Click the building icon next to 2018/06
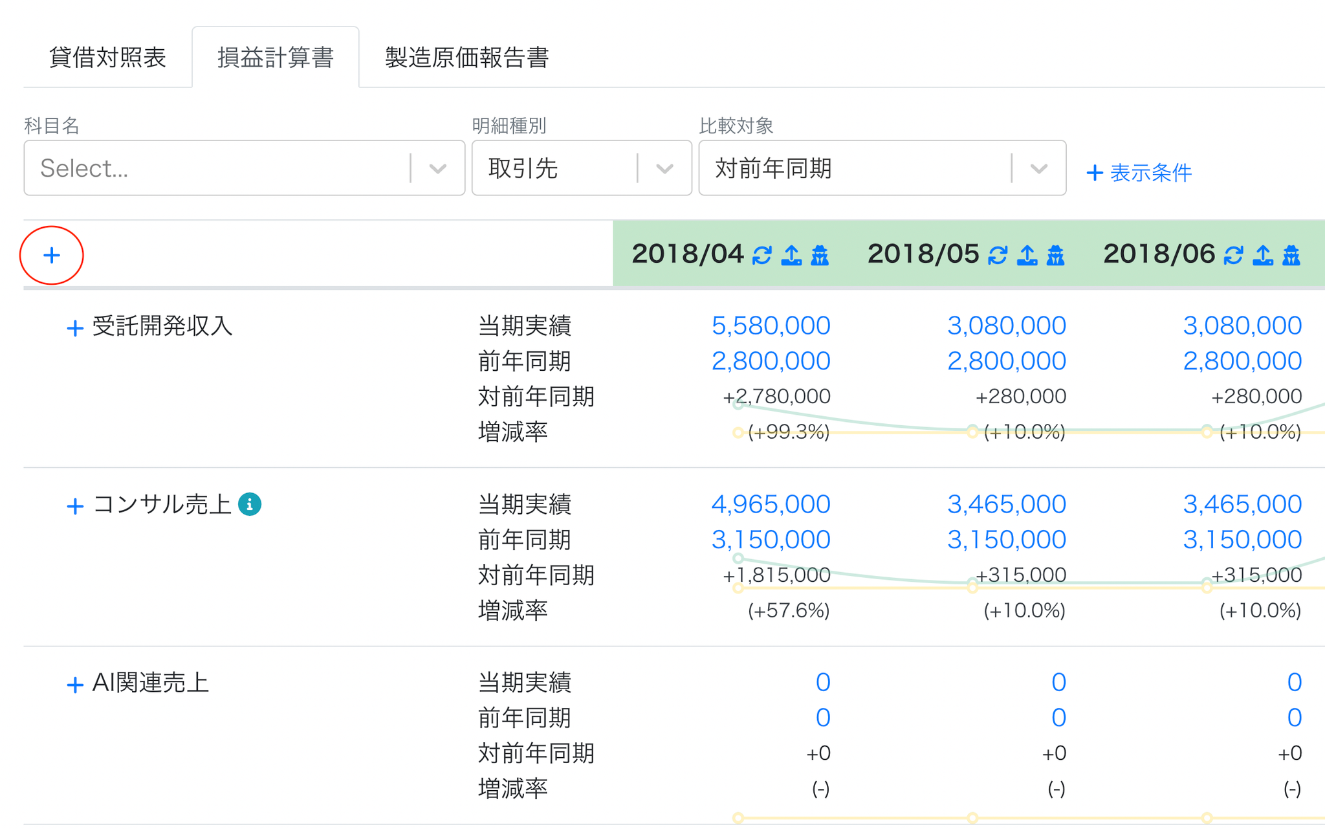This screenshot has width=1325, height=829. 1291,256
